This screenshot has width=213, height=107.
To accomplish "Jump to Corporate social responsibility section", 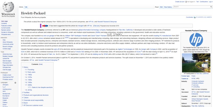I will pos(33,100).
